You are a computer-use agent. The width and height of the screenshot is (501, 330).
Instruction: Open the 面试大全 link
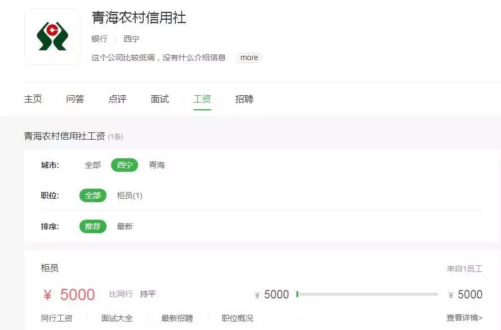[117, 318]
